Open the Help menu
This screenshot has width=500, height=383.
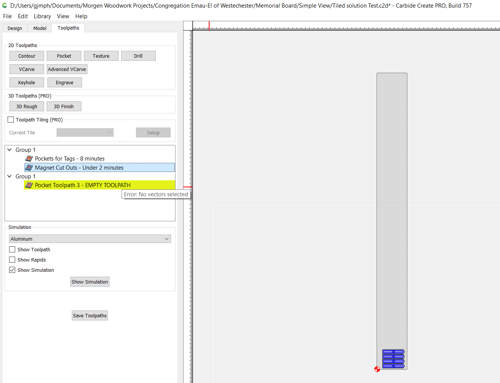coord(81,16)
